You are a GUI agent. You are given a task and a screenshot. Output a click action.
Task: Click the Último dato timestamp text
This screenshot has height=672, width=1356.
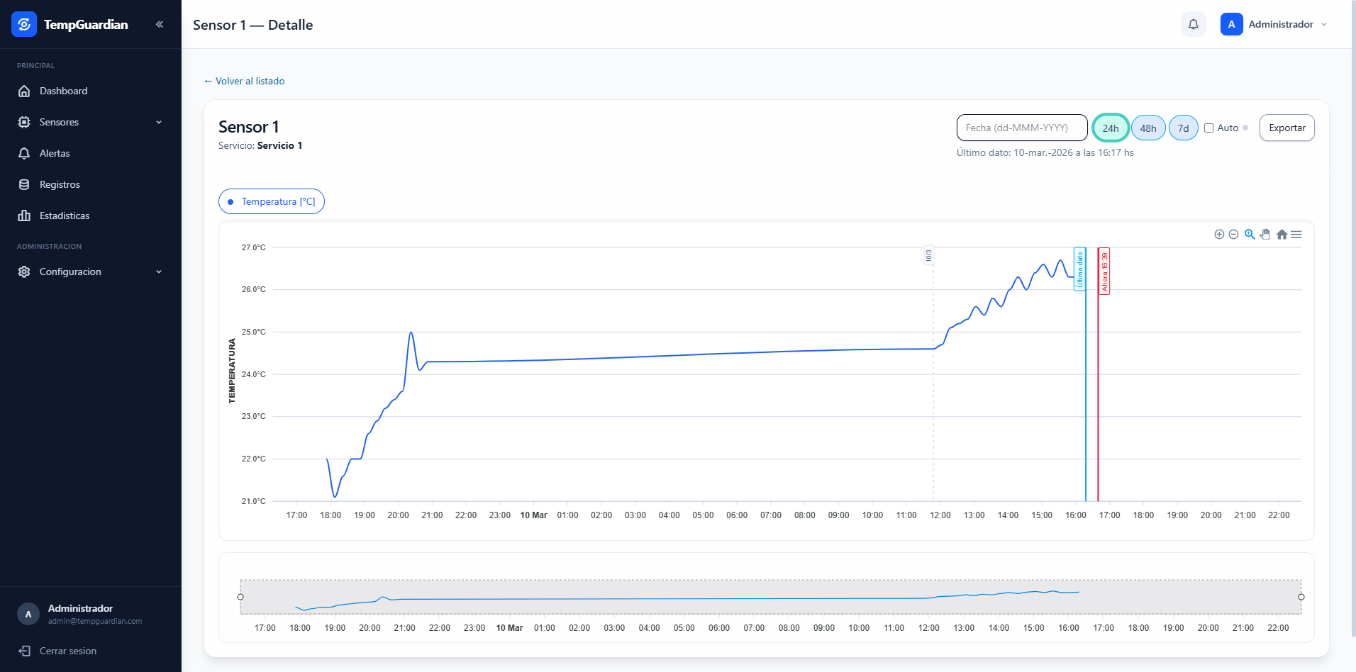pos(1045,152)
